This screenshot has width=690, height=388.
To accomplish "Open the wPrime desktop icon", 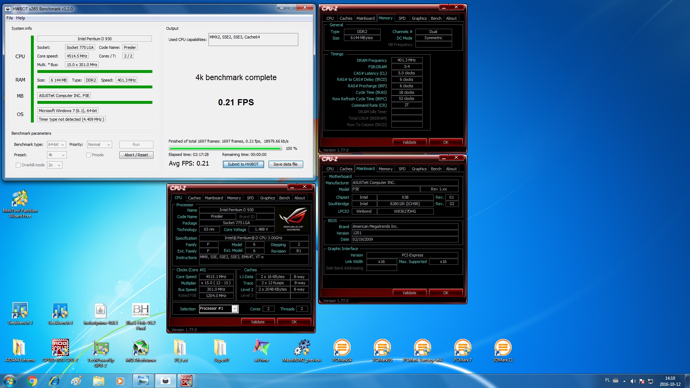I will tap(262, 351).
